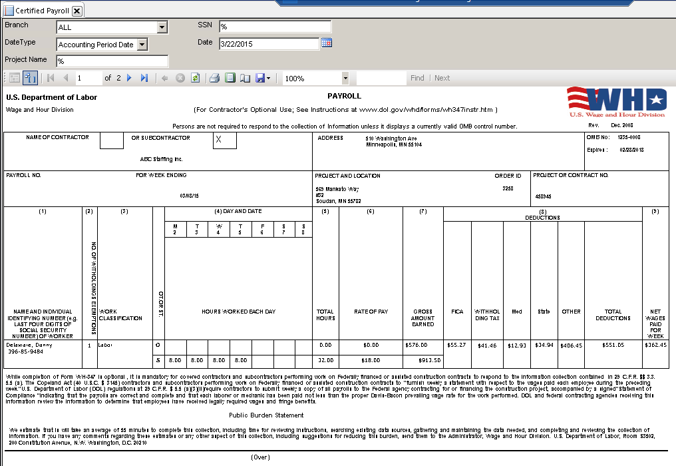
Task: Toggle the parameters area icon in toolbar
Action: coord(30,78)
